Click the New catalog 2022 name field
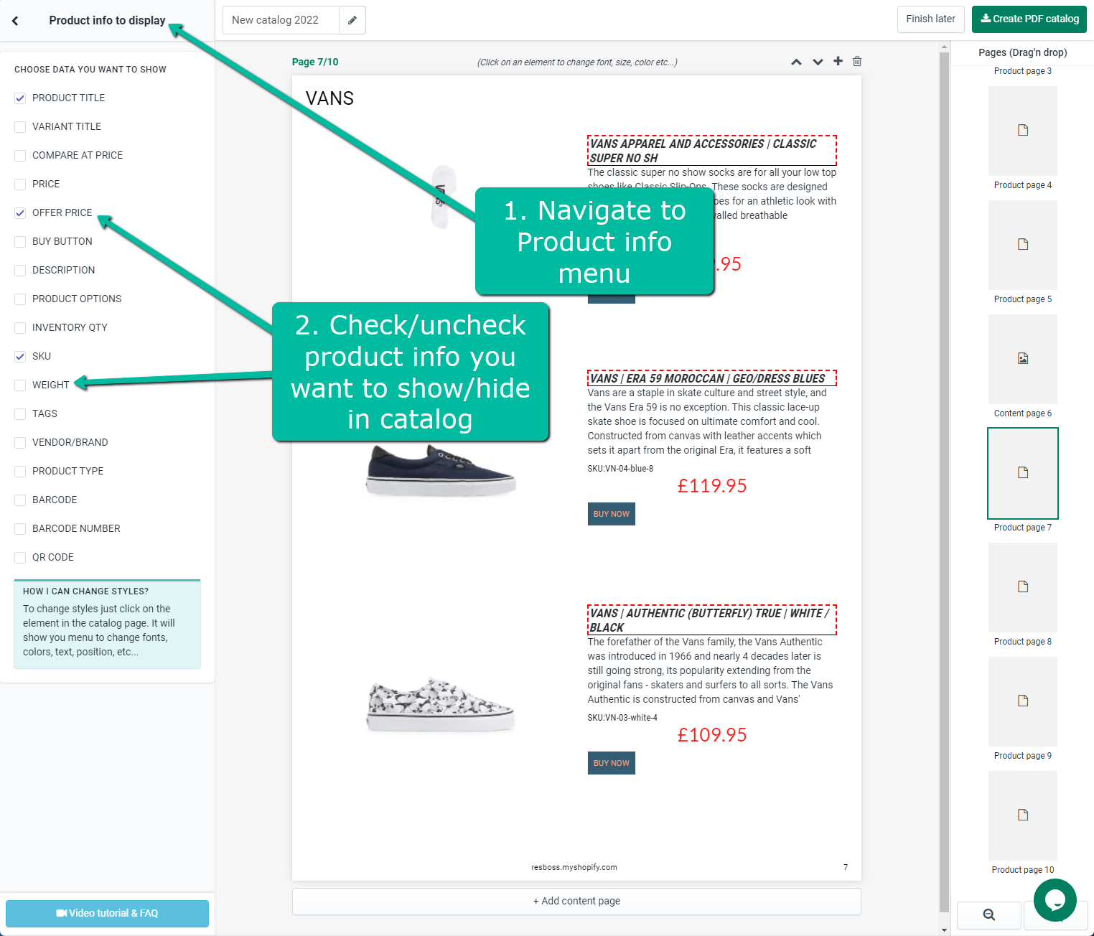The image size is (1094, 936). 281,20
